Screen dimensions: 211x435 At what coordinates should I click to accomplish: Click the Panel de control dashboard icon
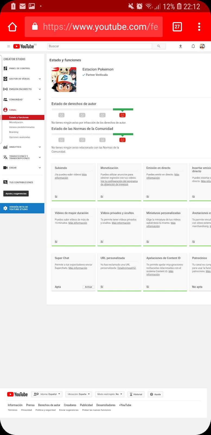pos(5,69)
